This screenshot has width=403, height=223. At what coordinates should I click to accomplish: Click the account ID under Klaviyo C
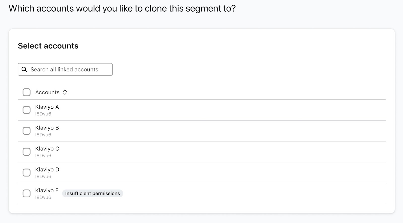coord(43,156)
